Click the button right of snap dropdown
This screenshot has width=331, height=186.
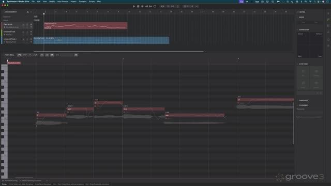click(76, 55)
